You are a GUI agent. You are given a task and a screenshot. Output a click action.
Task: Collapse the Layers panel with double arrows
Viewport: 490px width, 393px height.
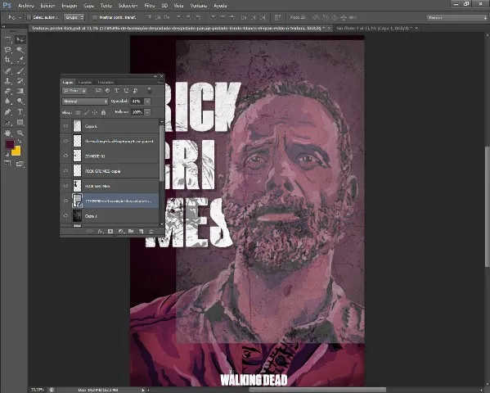(155, 76)
